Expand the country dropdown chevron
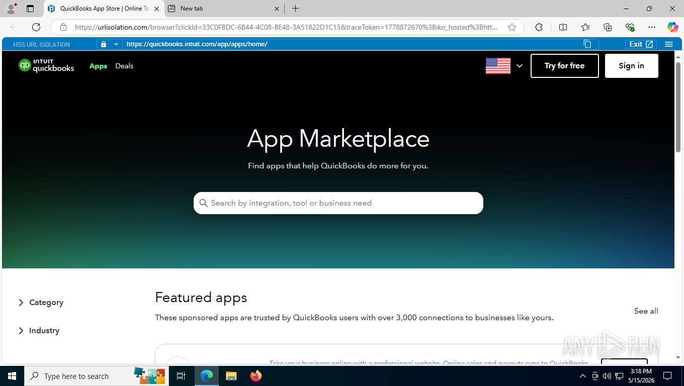The height and width of the screenshot is (386, 684). pyautogui.click(x=520, y=66)
